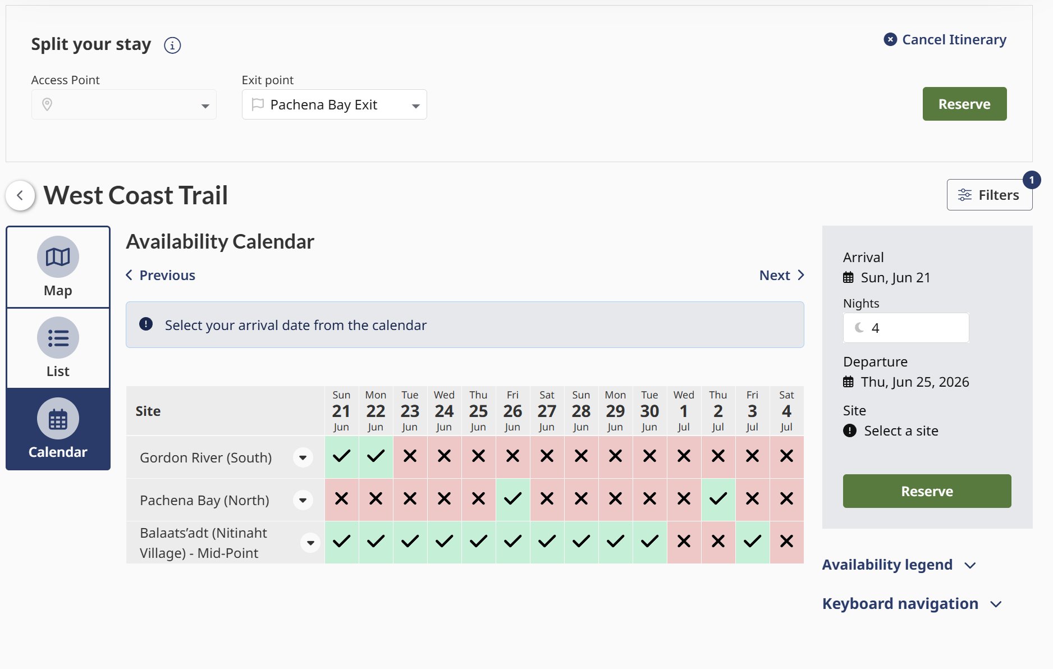Select Gordon River (South) available Sun Jun 21

coord(341,457)
